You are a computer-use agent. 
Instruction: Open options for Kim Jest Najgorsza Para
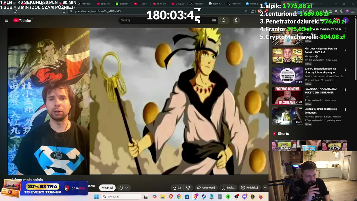[x=345, y=49]
